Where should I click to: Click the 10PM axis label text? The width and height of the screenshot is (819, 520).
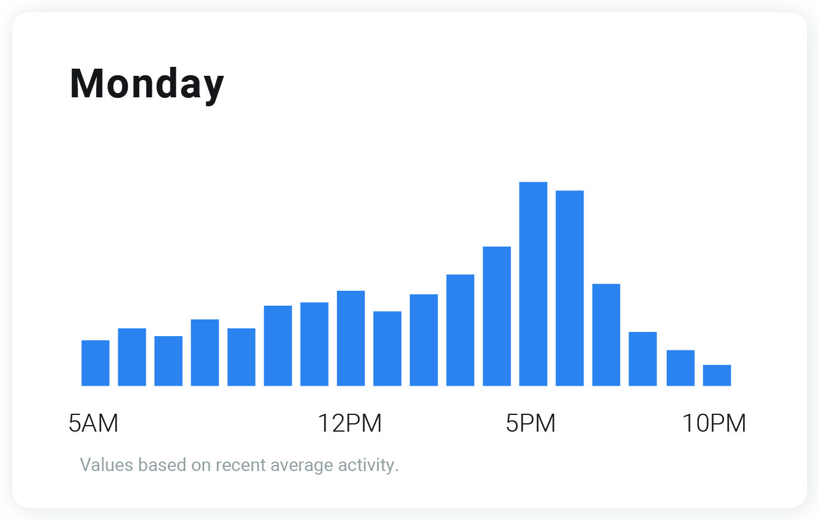(x=714, y=423)
